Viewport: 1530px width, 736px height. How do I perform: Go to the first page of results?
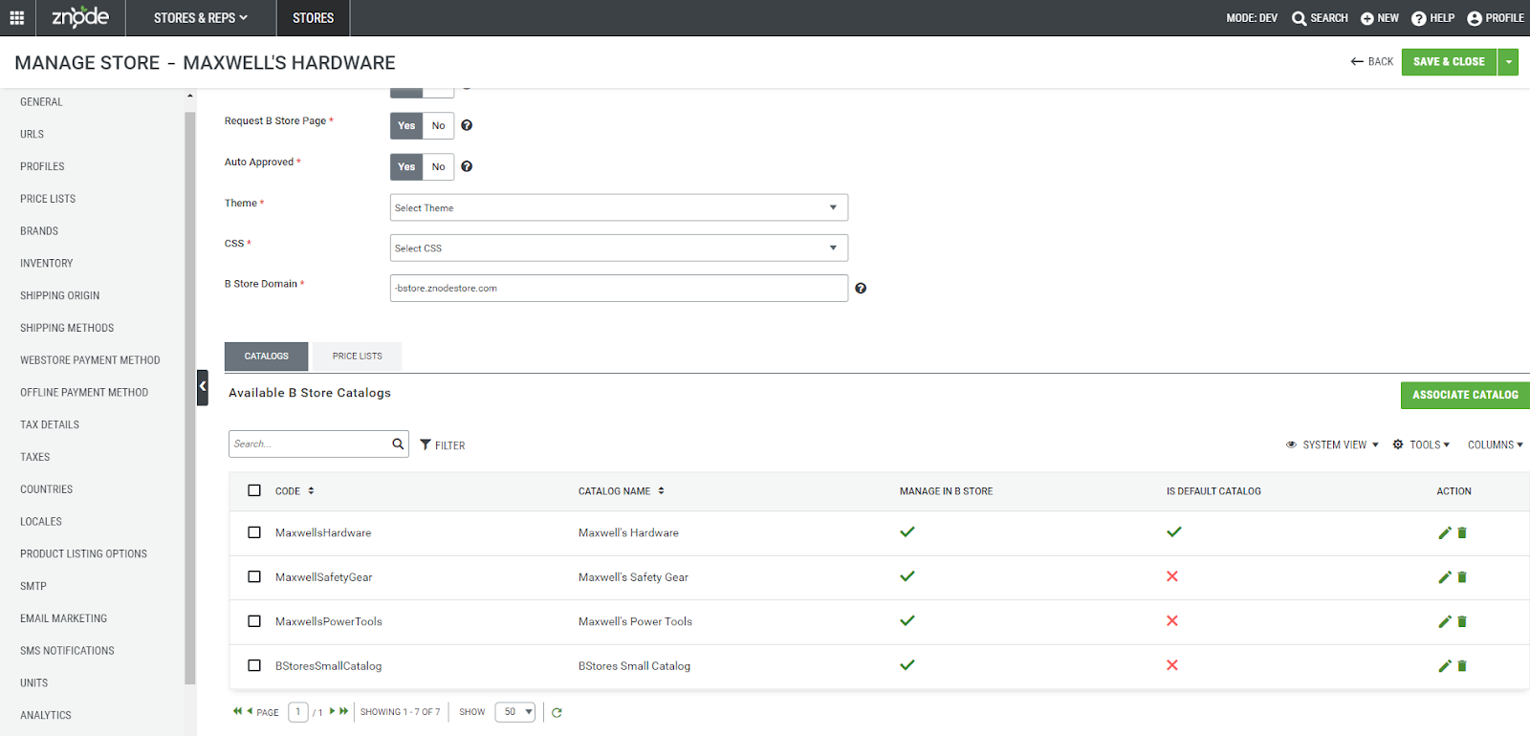tap(237, 711)
